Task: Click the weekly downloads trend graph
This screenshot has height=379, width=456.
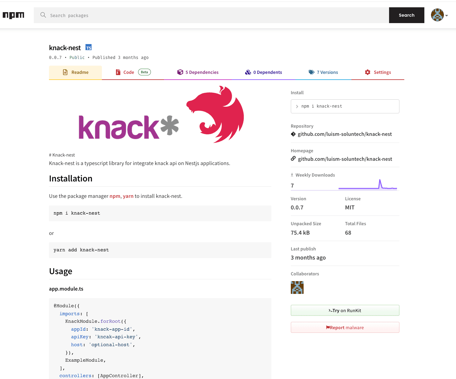Action: (368, 184)
